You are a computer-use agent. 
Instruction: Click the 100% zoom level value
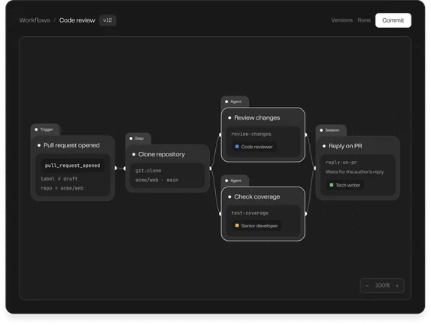(382, 285)
